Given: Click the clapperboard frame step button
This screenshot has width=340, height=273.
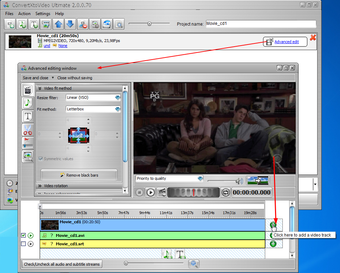Looking at the screenshot, I should tap(162, 192).
